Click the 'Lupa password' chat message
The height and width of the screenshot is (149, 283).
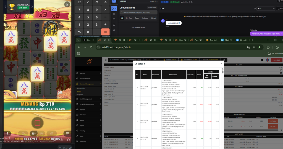click(x=174, y=23)
